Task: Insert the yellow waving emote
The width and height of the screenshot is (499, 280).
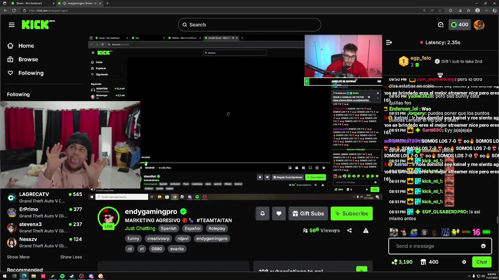Action: (455, 232)
